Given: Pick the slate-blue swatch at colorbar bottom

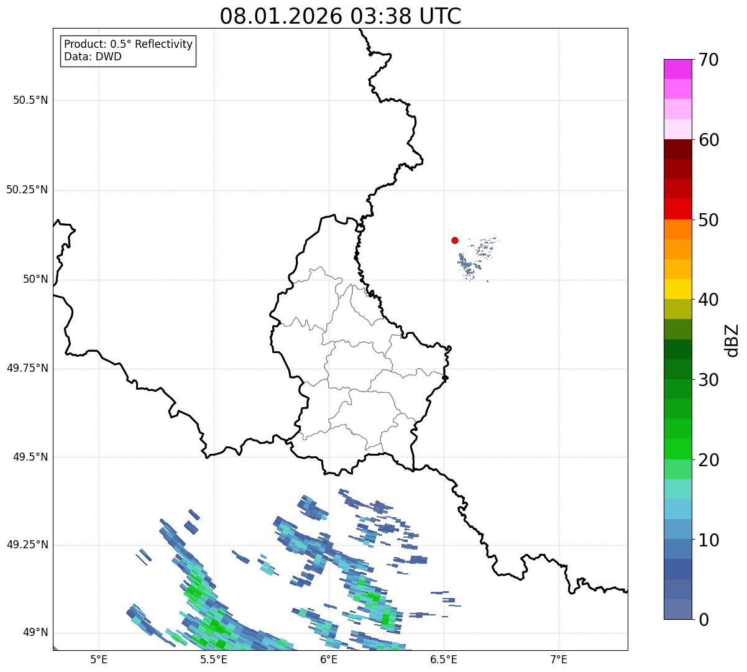Looking at the screenshot, I should click(x=678, y=609).
